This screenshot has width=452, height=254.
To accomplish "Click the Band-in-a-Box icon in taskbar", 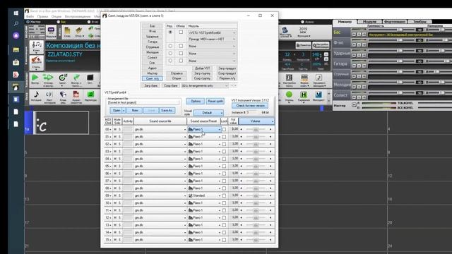I will click(x=16, y=87).
